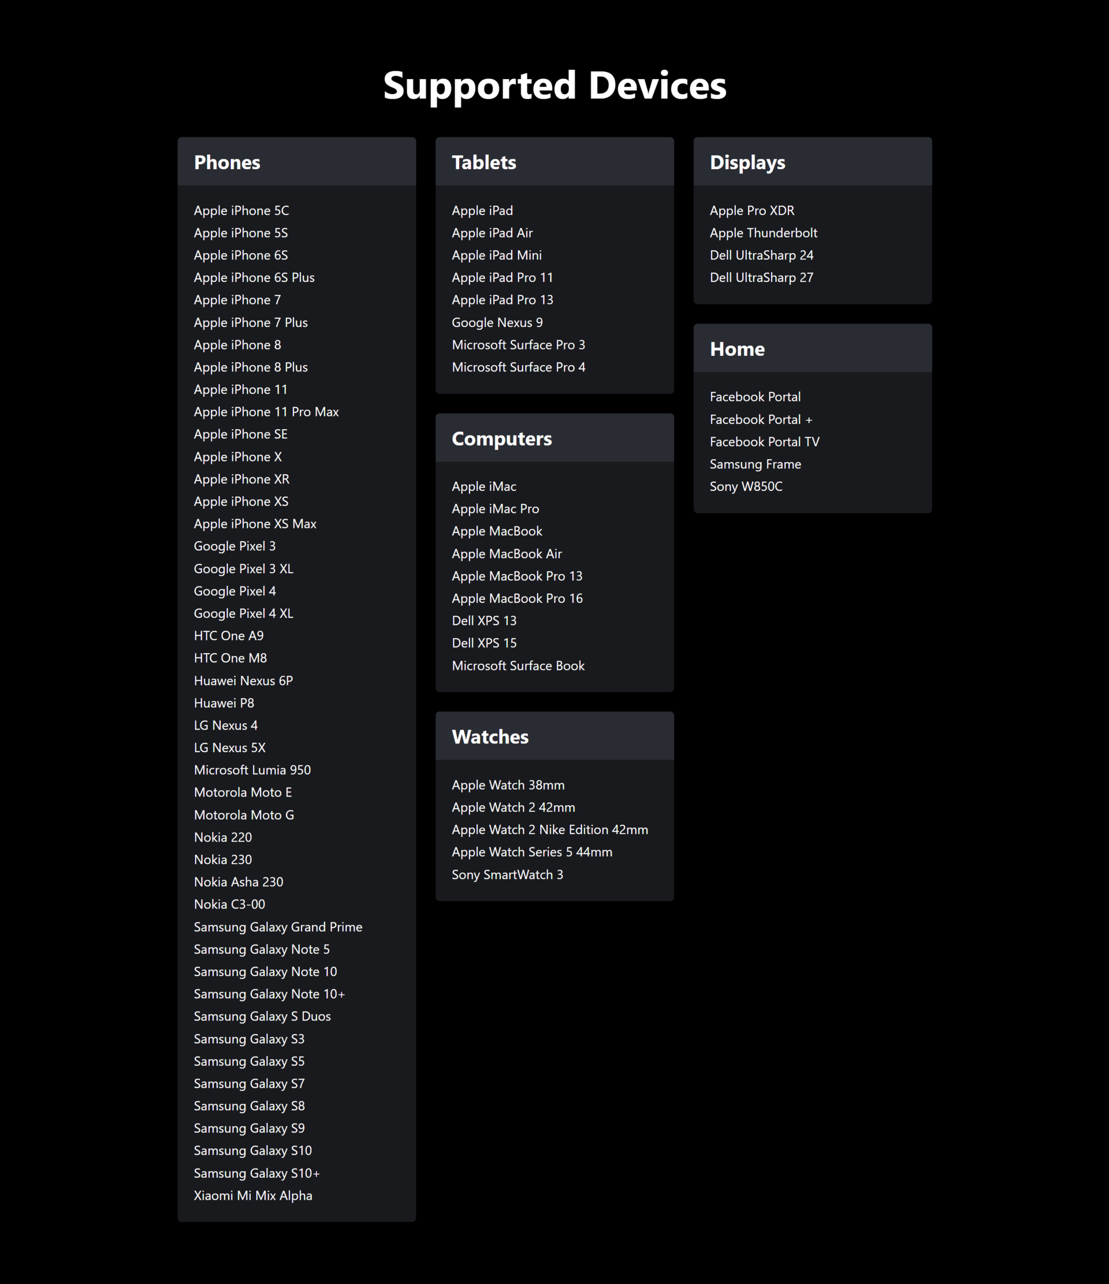Viewport: 1109px width, 1284px height.
Task: Choose Samsung Galaxy Note 10+
Action: tap(269, 993)
